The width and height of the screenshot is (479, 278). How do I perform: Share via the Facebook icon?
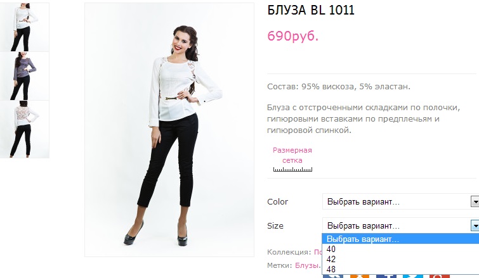point(386,276)
